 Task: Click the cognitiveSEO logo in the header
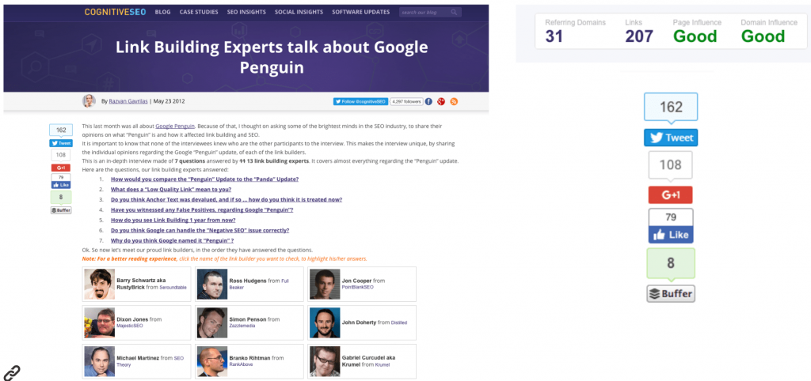click(116, 12)
